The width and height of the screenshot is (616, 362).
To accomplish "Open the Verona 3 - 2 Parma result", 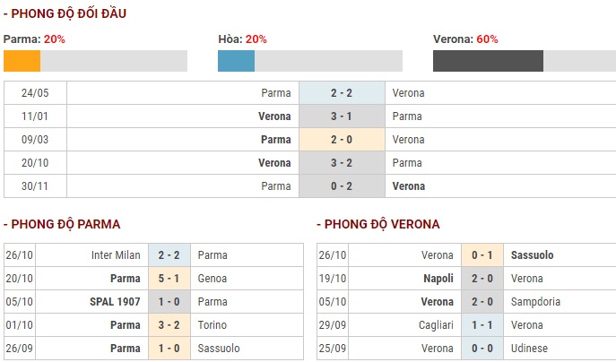I will [x=342, y=162].
